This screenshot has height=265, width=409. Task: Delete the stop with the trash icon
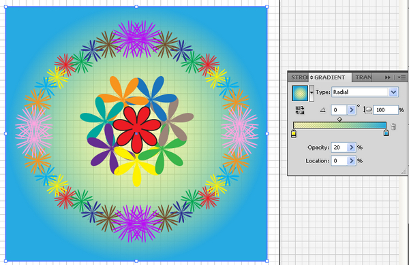393,126
